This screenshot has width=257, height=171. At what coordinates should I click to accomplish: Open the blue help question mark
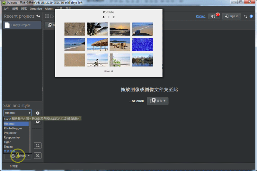(251, 16)
